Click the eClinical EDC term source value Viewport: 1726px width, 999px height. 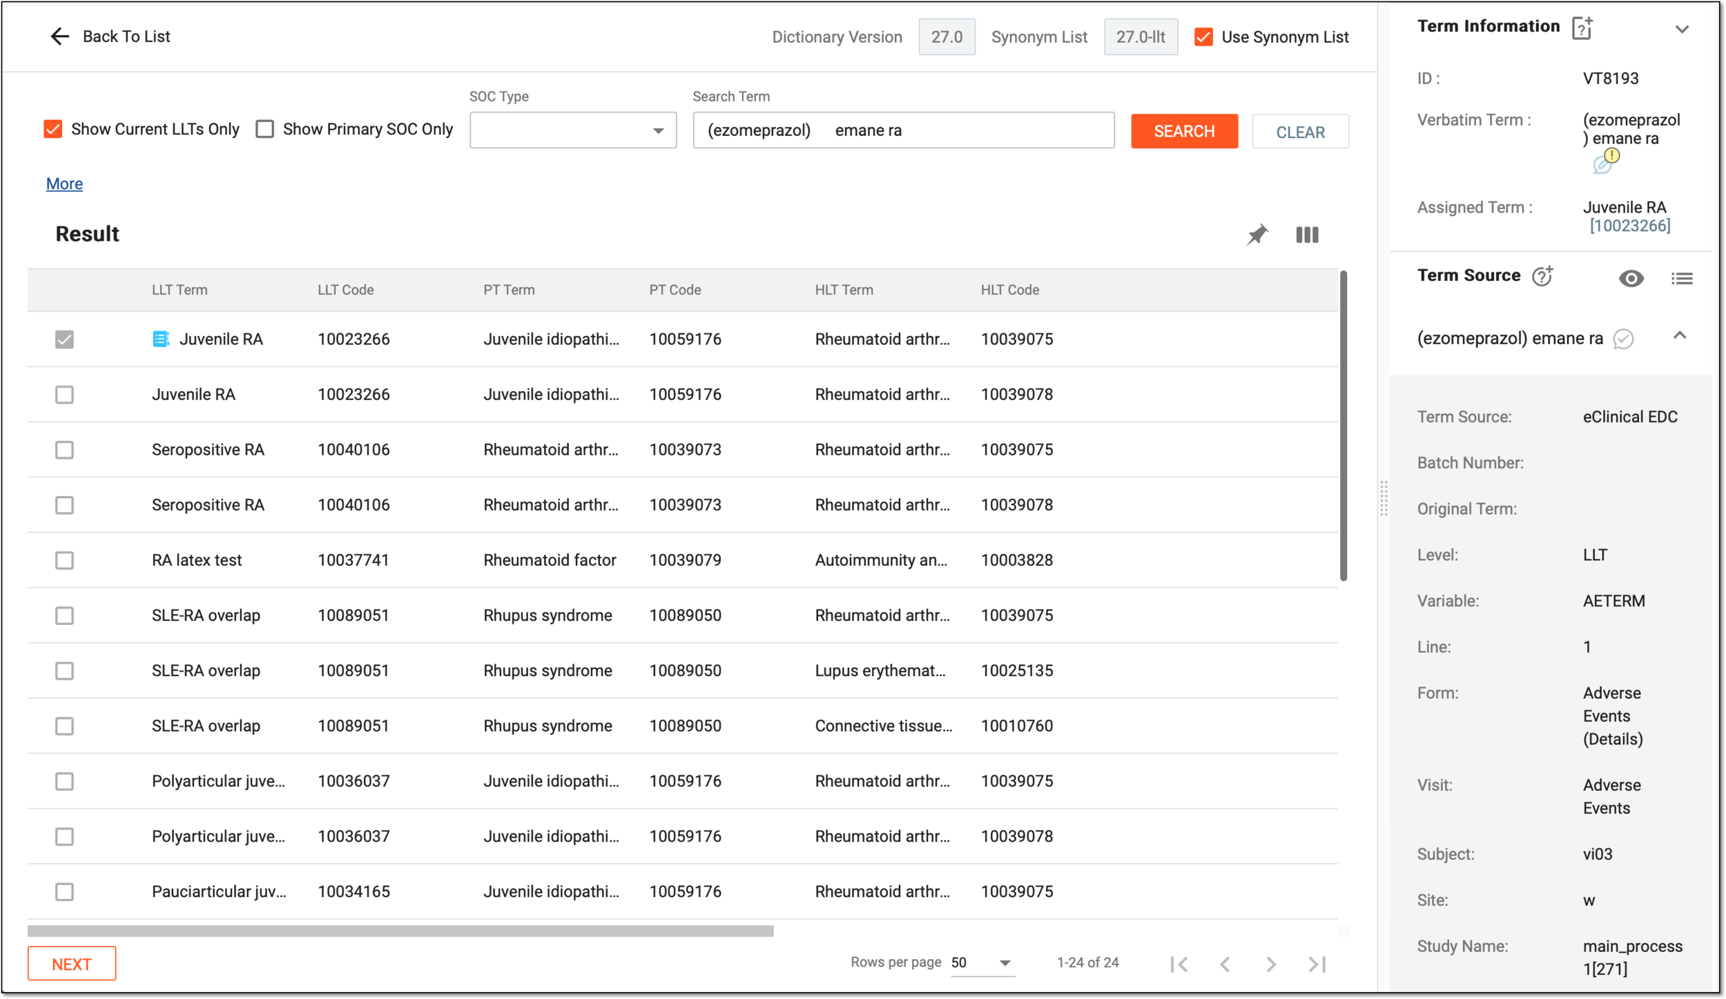(x=1630, y=417)
